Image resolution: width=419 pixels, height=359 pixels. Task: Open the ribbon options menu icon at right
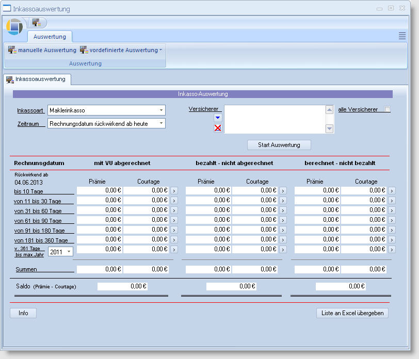402,36
